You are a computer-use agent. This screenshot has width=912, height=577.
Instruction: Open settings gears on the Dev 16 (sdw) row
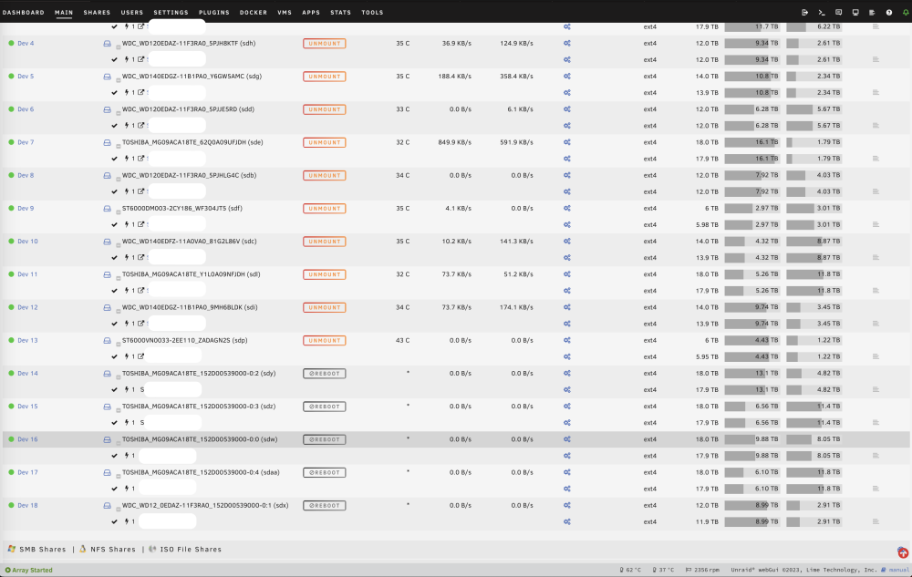pyautogui.click(x=567, y=439)
